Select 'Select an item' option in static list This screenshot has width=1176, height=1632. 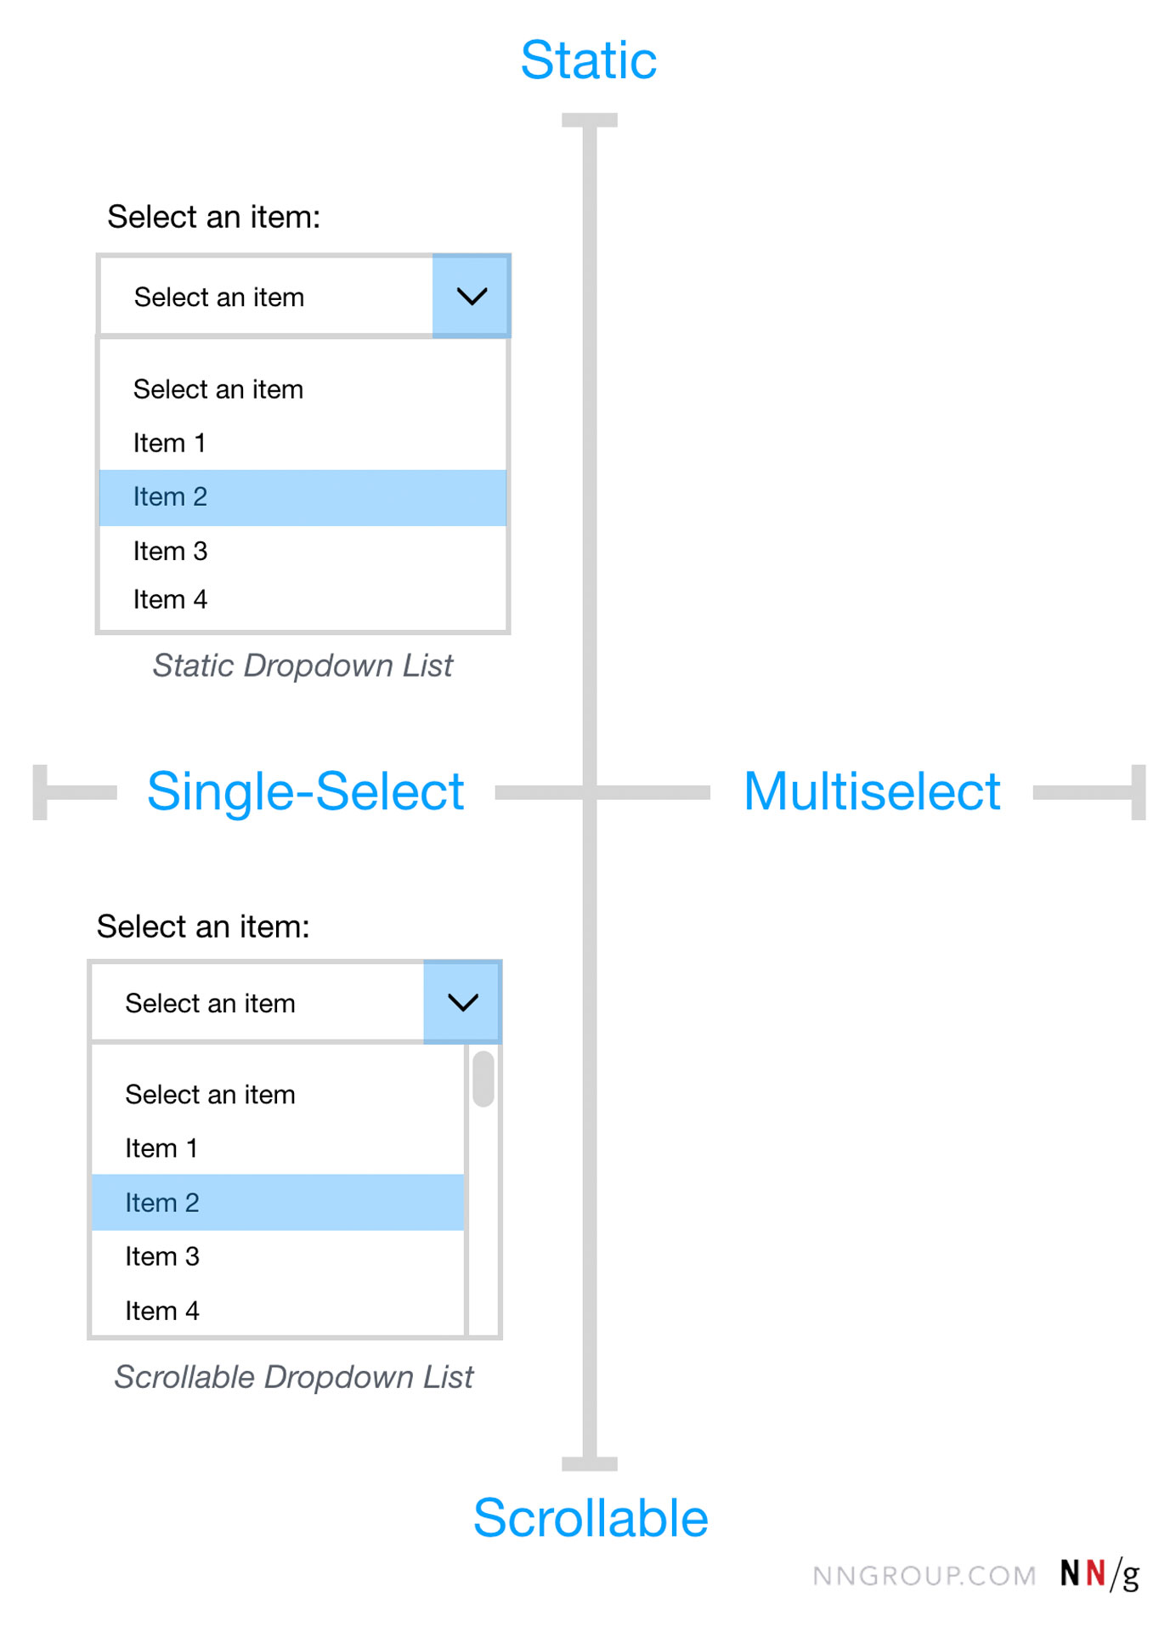tap(218, 389)
